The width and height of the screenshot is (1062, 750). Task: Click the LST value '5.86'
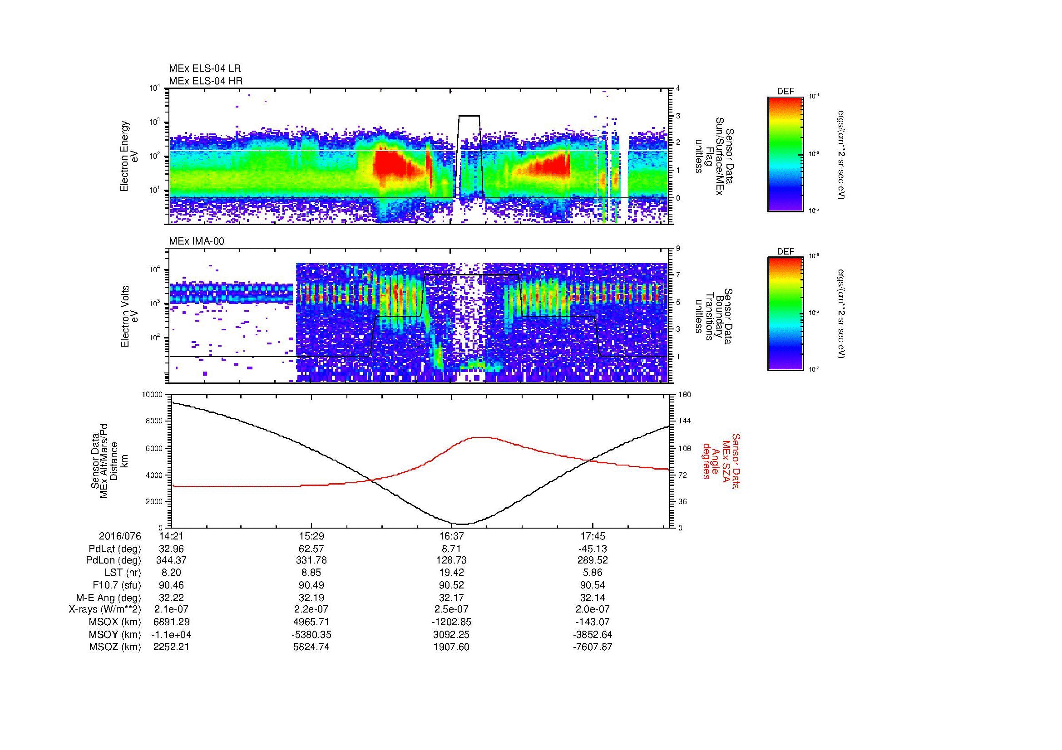pos(593,573)
